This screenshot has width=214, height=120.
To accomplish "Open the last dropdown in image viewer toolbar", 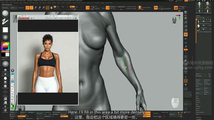I will [x=68, y=18].
